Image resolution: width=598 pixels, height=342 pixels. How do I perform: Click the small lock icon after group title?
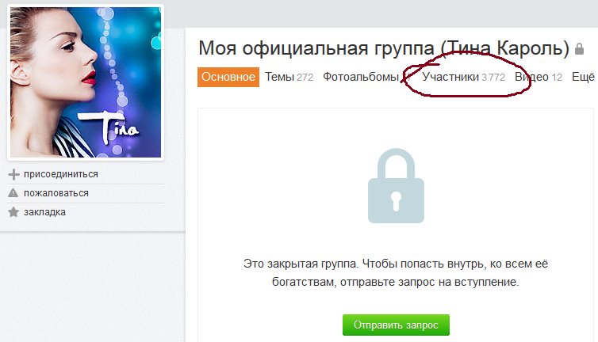(579, 49)
